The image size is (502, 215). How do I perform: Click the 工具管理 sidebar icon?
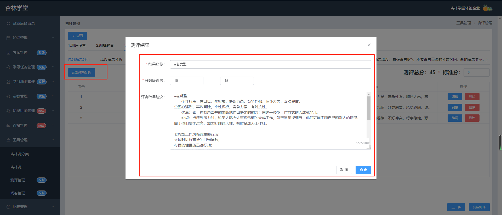(8, 140)
